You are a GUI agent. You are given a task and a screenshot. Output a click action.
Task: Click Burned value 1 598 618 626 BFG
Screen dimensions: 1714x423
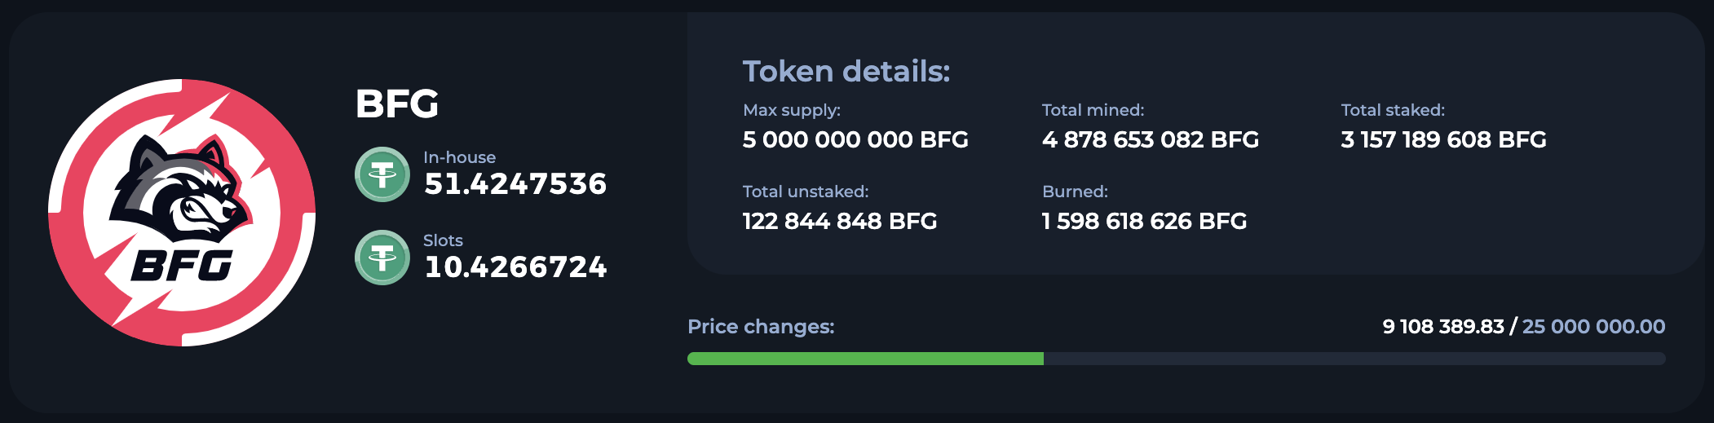click(x=1144, y=221)
